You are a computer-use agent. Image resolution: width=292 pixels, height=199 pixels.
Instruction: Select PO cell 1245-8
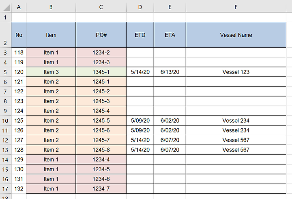point(101,150)
